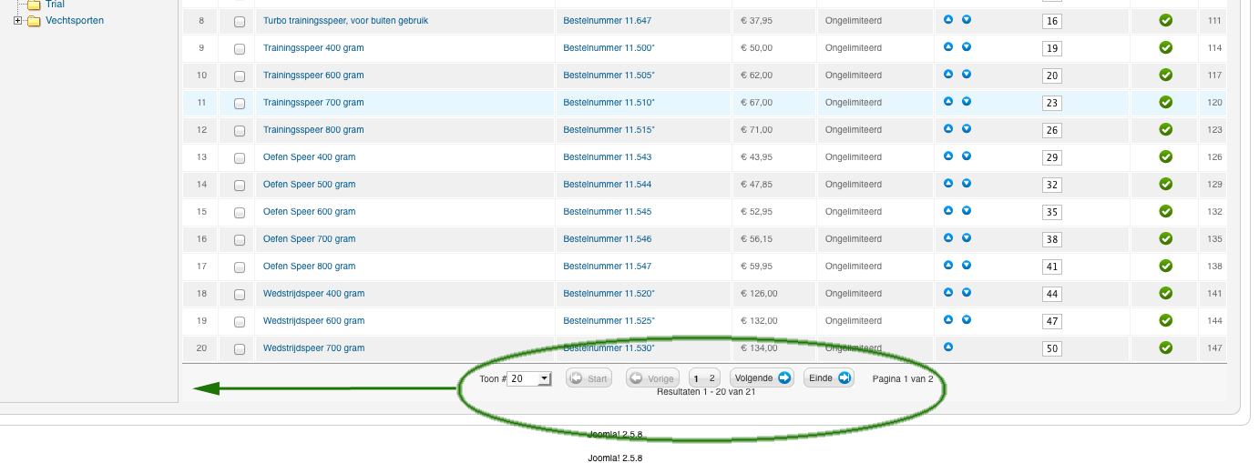Select checkbox for Oefen Speer 400 gram

[x=240, y=157]
